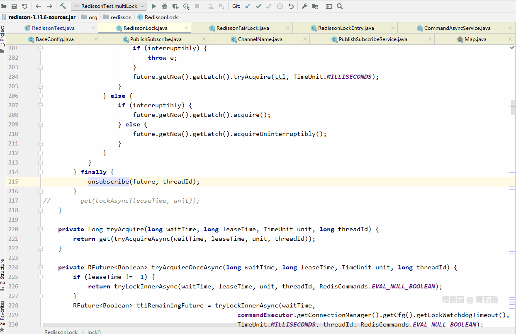Click the redisson breadcrumb folder
Image resolution: width=516 pixels, height=334 pixels.
[x=117, y=17]
